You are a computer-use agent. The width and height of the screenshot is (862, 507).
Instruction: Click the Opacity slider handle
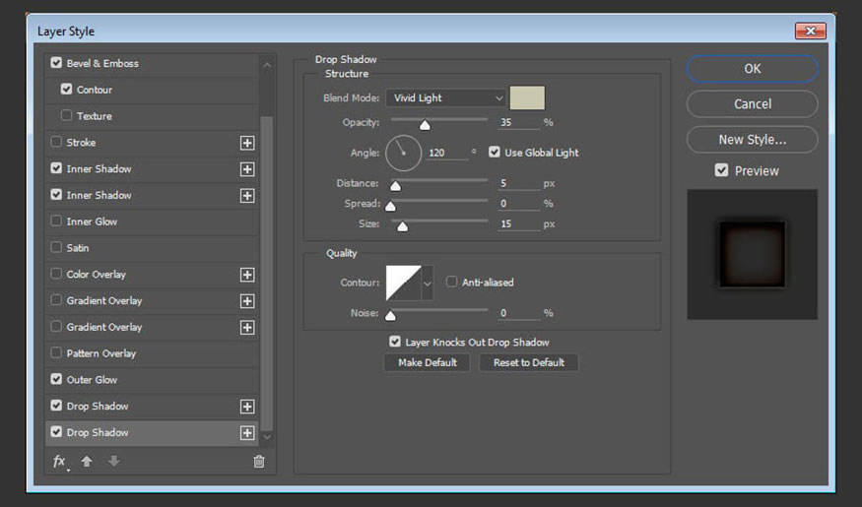pos(425,125)
